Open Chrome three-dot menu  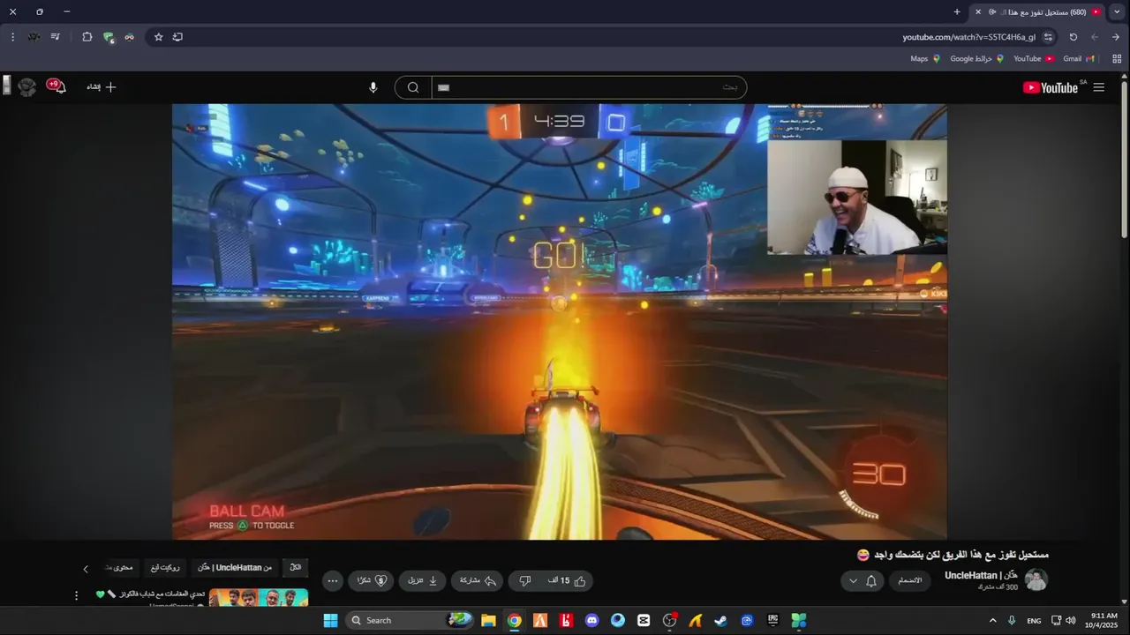point(12,37)
